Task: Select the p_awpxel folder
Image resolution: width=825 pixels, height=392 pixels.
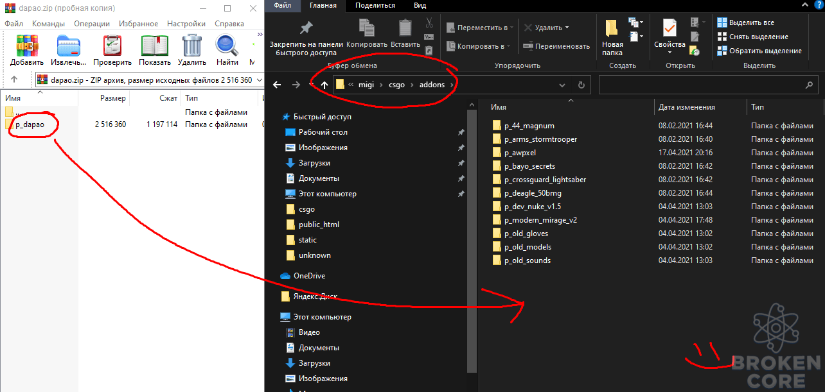Action: tap(520, 153)
